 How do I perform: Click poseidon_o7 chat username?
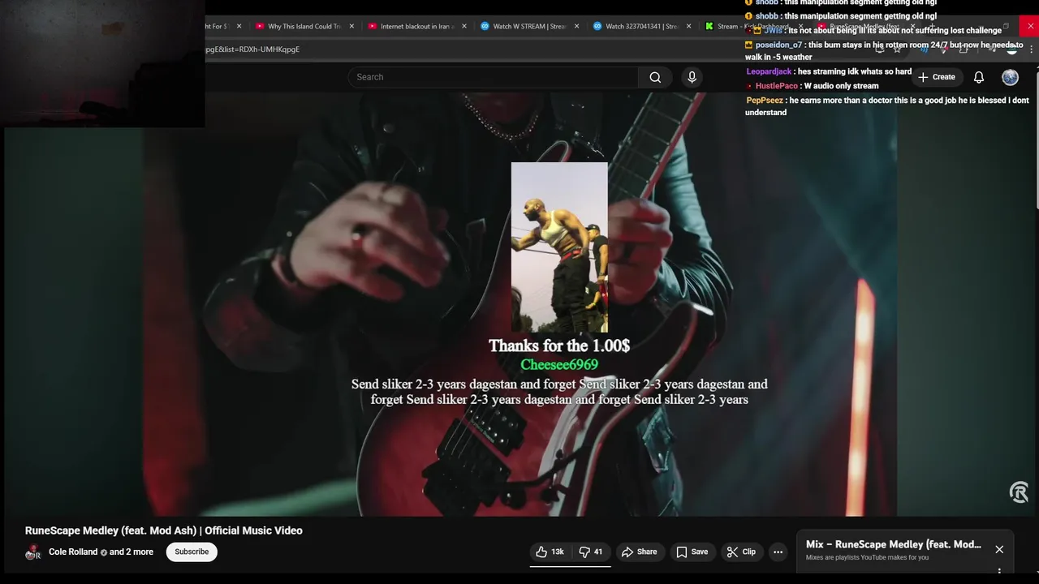[778, 45]
